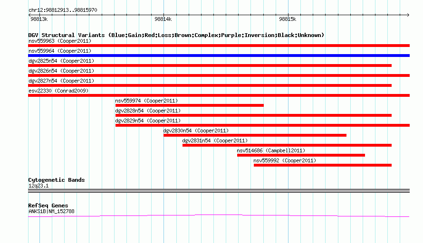Click the 98814k ruler tick label
The height and width of the screenshot is (243, 423).
(163, 19)
